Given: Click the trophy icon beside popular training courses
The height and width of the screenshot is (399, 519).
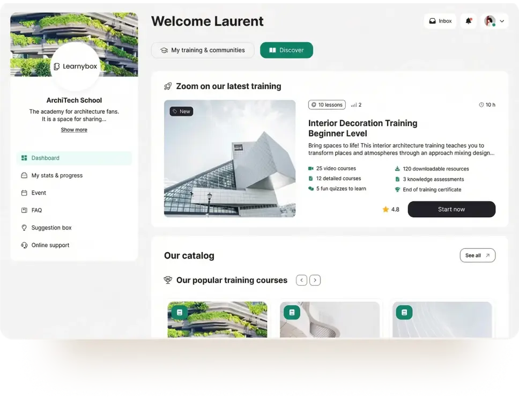Looking at the screenshot, I should (168, 280).
